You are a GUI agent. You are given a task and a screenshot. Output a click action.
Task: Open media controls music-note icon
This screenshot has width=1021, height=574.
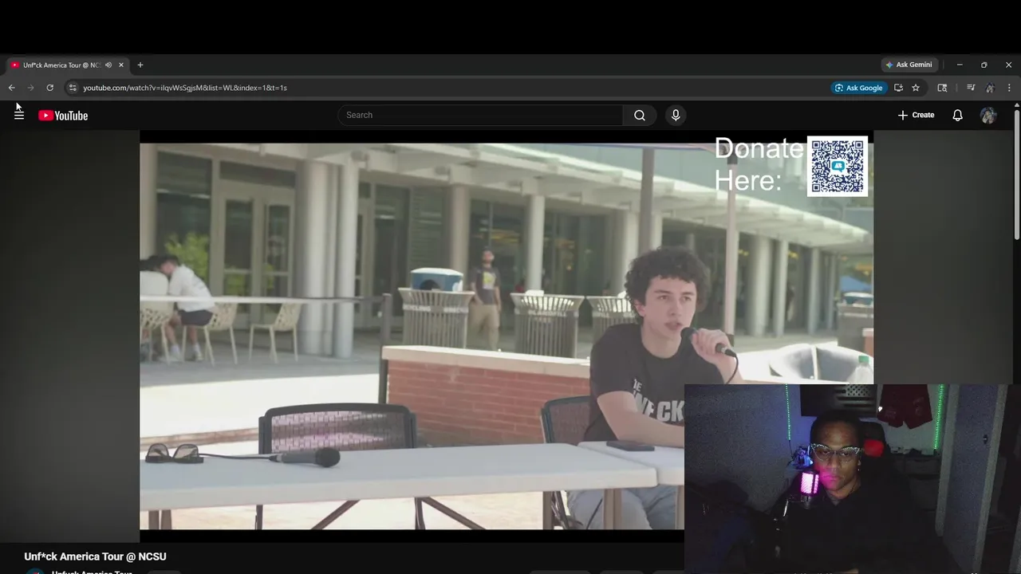[x=971, y=88]
